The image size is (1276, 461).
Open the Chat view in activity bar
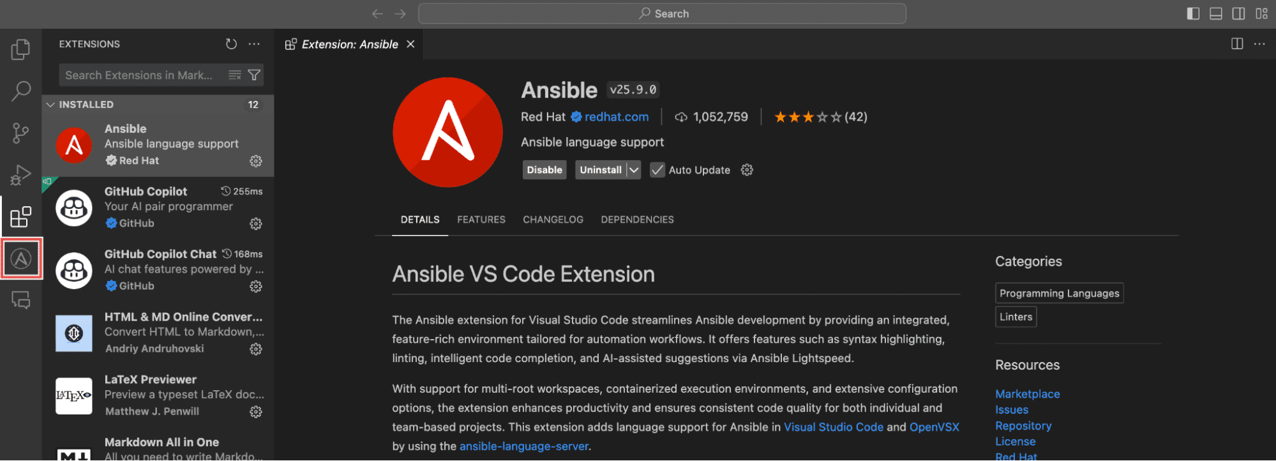pos(20,300)
